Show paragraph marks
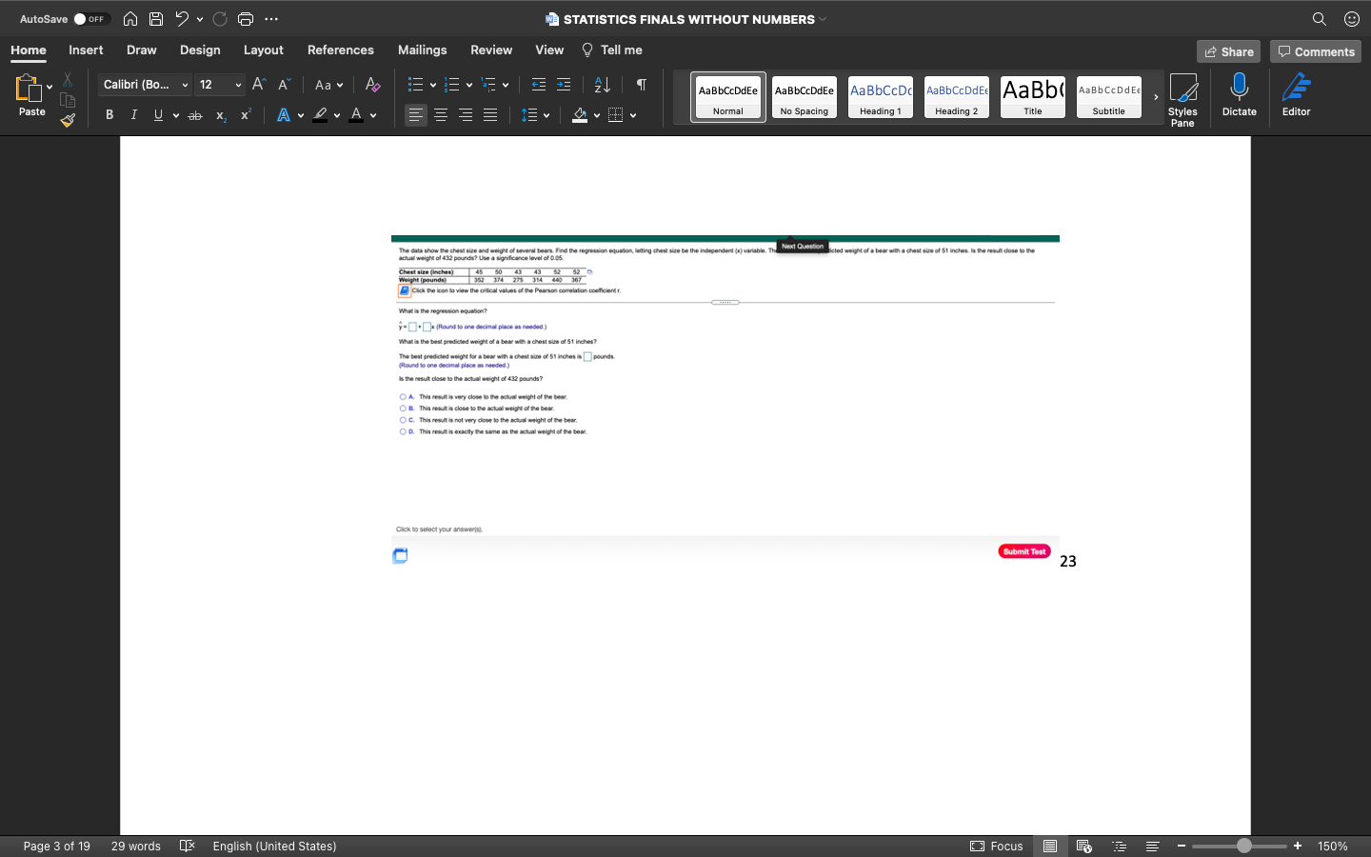 pyautogui.click(x=641, y=85)
